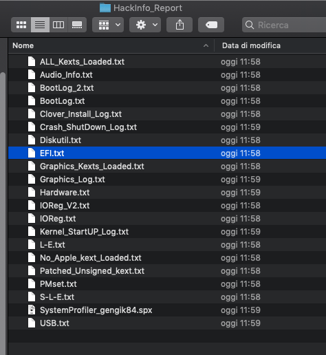
Task: Click the sidebar vertical scrollbar
Action: click(3, 213)
